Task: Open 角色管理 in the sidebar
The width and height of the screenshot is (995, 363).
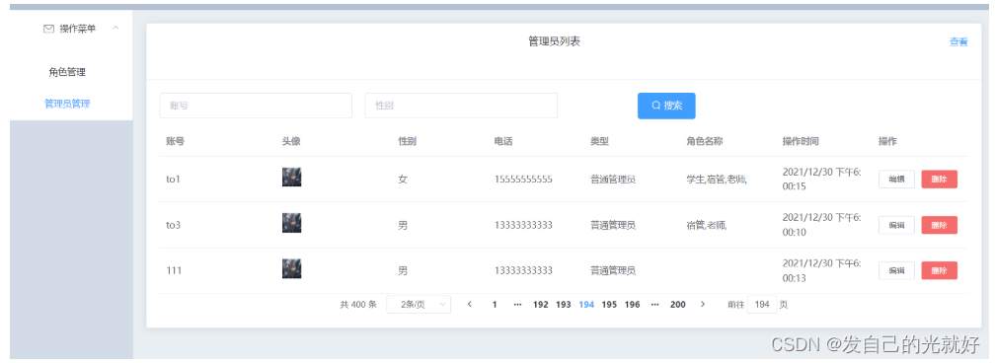Action: pyautogui.click(x=67, y=72)
